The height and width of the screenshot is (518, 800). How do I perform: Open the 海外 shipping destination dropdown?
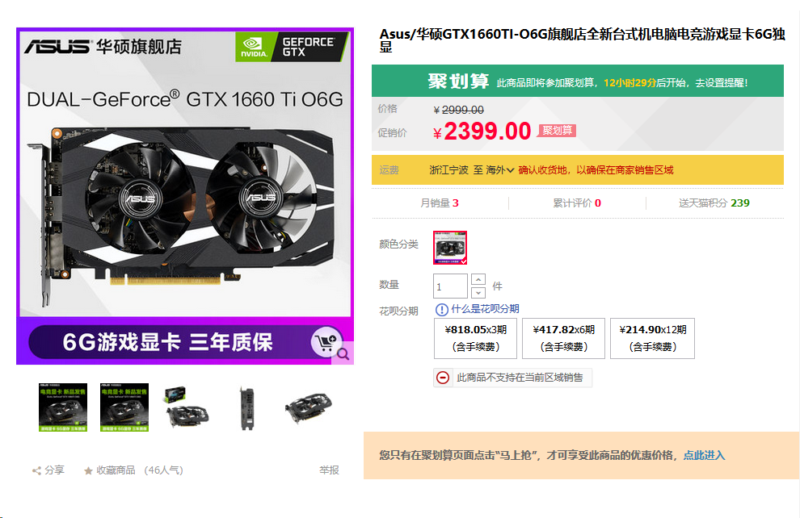click(x=499, y=170)
